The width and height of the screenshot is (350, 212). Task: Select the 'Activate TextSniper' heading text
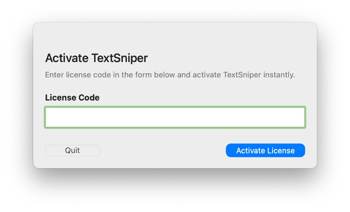[x=96, y=58]
